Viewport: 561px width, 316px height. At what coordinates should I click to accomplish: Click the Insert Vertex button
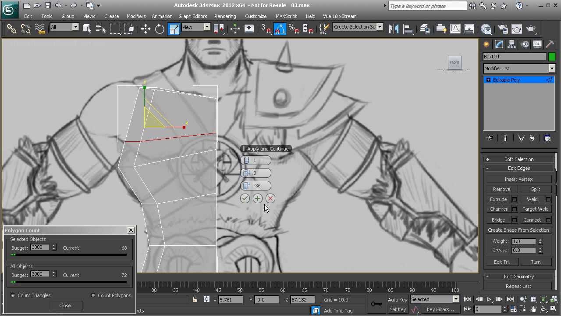coord(518,179)
